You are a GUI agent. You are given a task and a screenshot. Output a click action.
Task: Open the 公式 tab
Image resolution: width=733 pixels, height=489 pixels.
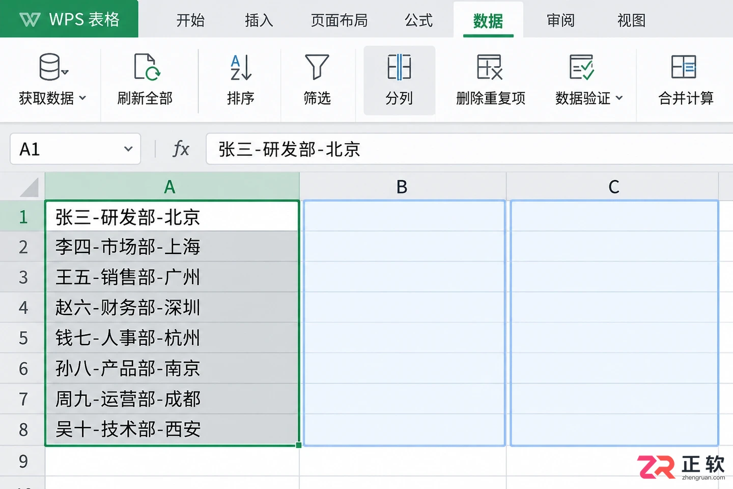coord(419,20)
